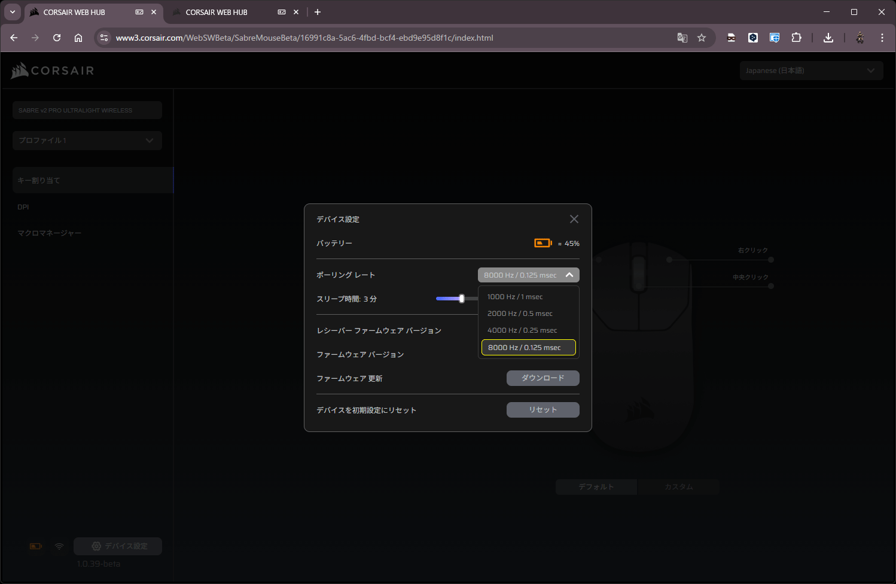Open a new browser tab
896x584 pixels.
click(x=318, y=12)
